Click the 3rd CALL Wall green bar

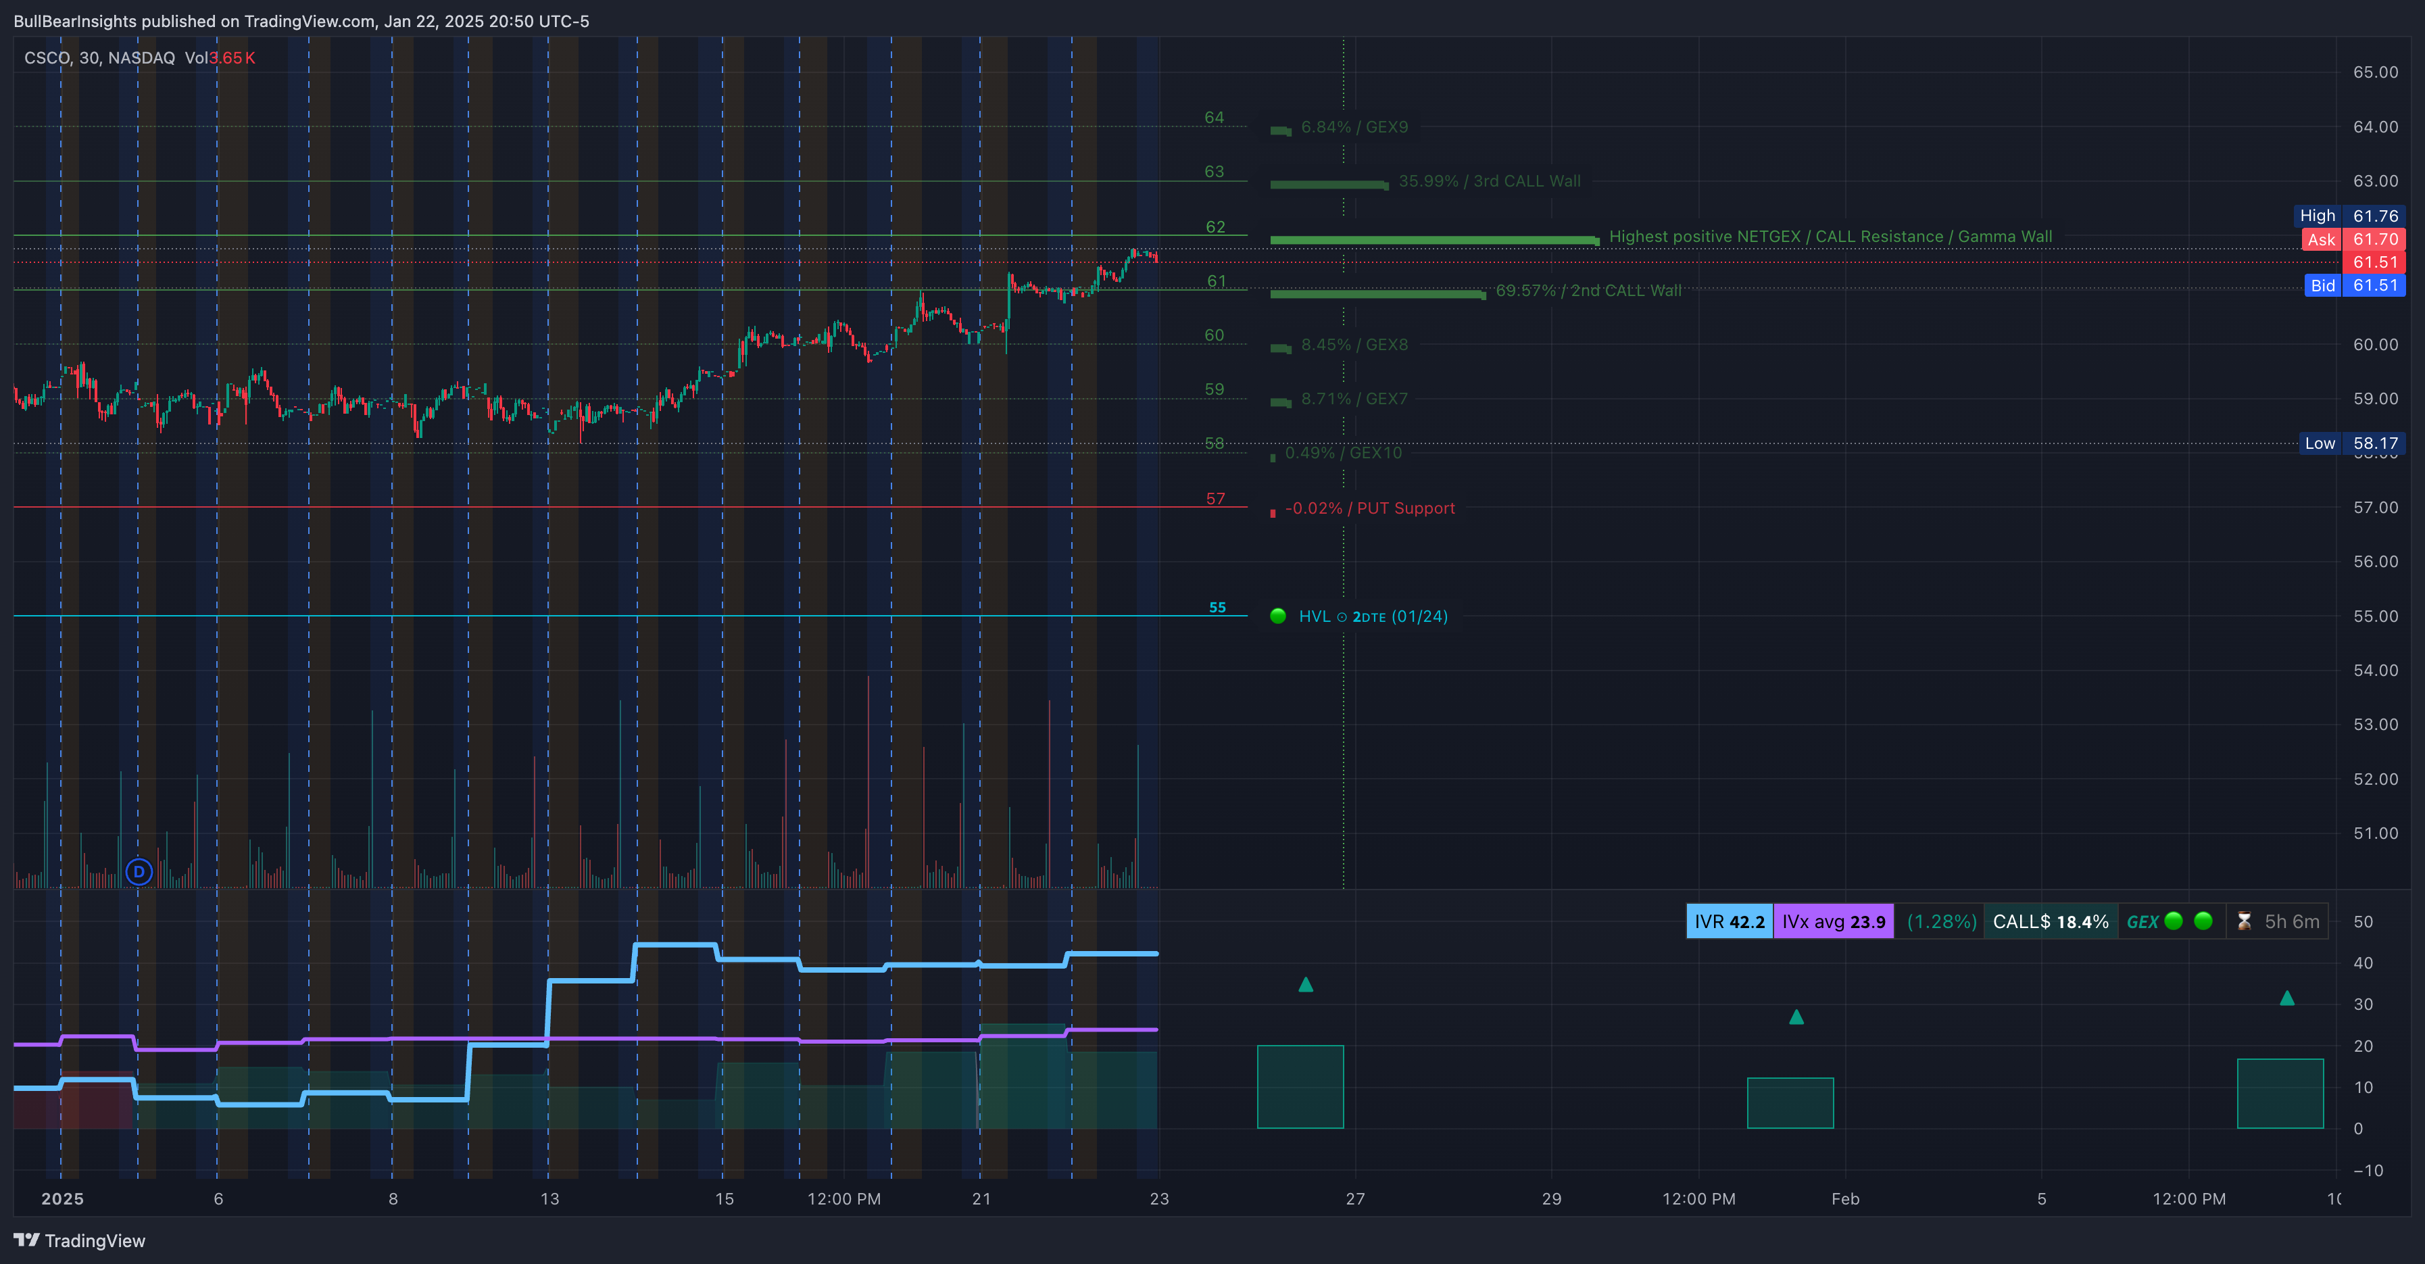pos(1329,185)
